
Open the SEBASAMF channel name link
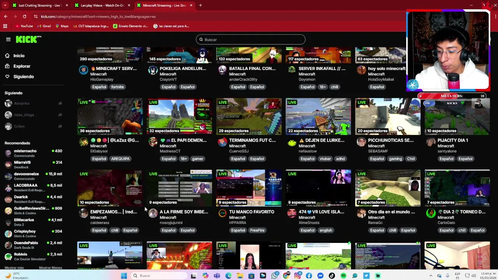tap(378, 151)
